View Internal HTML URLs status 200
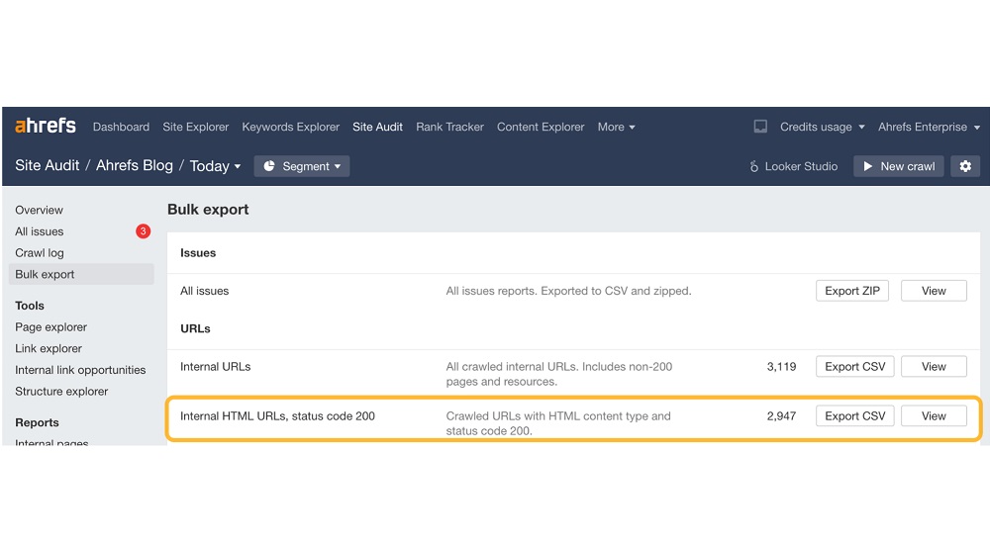Screen dimensions: 990x544 [x=934, y=415]
